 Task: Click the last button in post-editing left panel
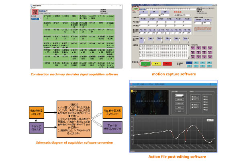[180, 111]
